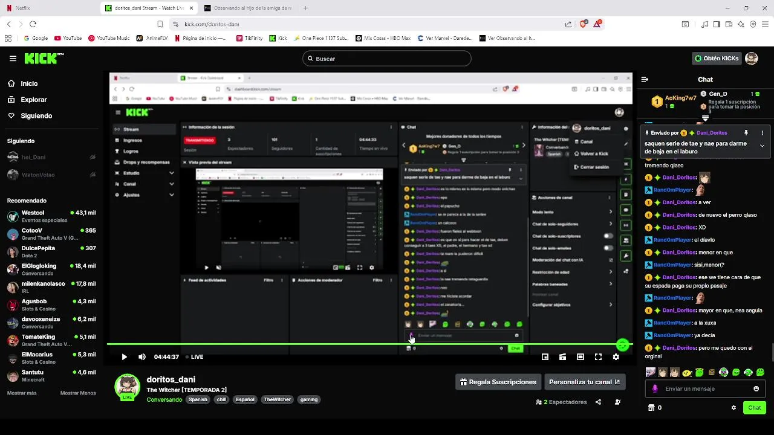Click the Spanish tag

tap(198, 399)
